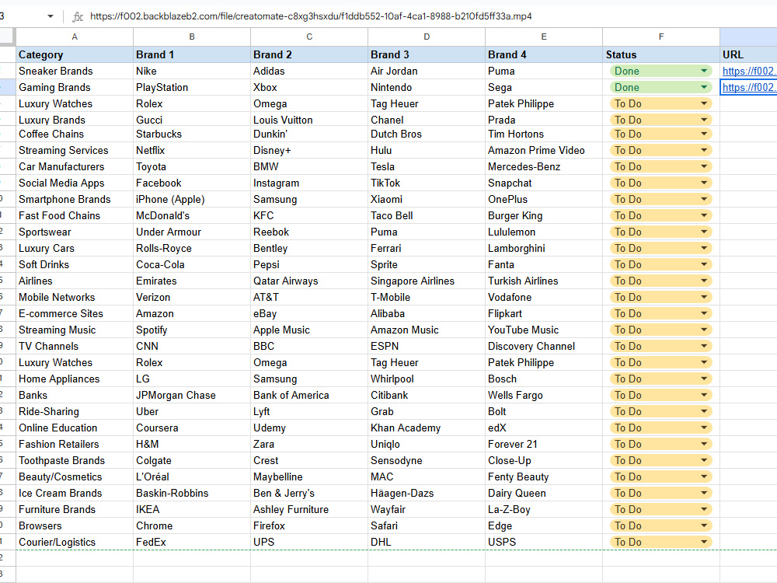This screenshot has height=583, width=777.
Task: Select the iPhone (Apple) cell
Action: pos(192,199)
